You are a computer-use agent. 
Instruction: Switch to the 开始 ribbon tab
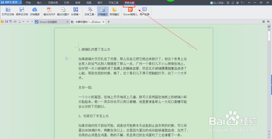click(x=28, y=3)
